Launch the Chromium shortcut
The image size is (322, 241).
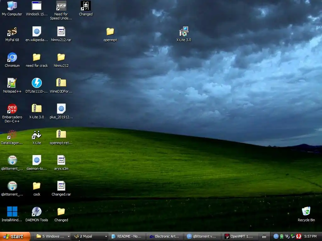click(12, 60)
